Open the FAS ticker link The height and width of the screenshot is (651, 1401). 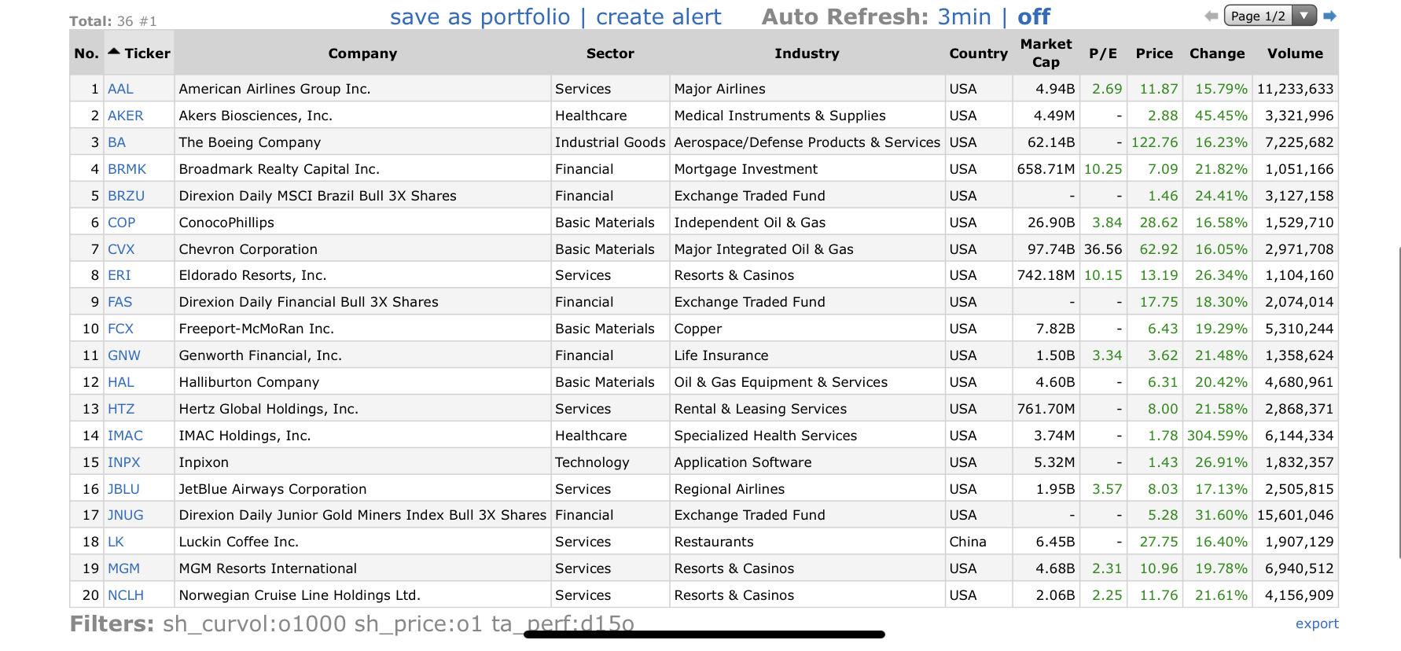[x=120, y=302]
